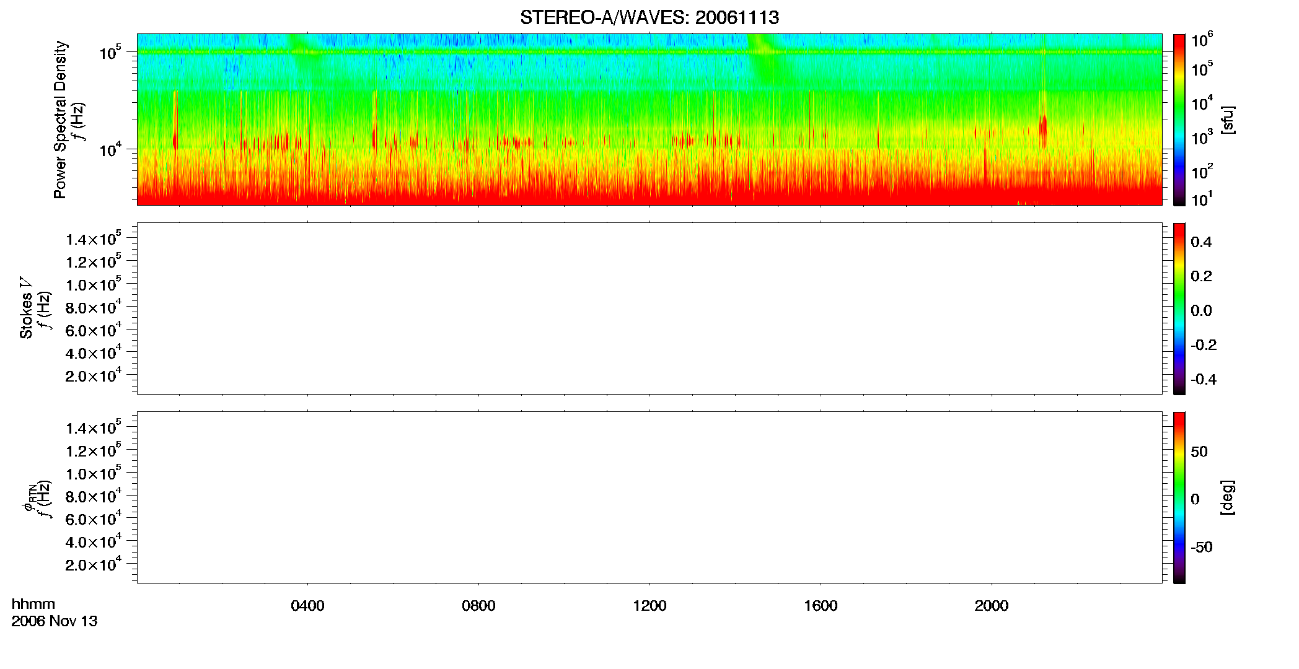Click the 0.4 tick on Stokes colorbar
This screenshot has height=669, width=1299.
[x=1201, y=242]
